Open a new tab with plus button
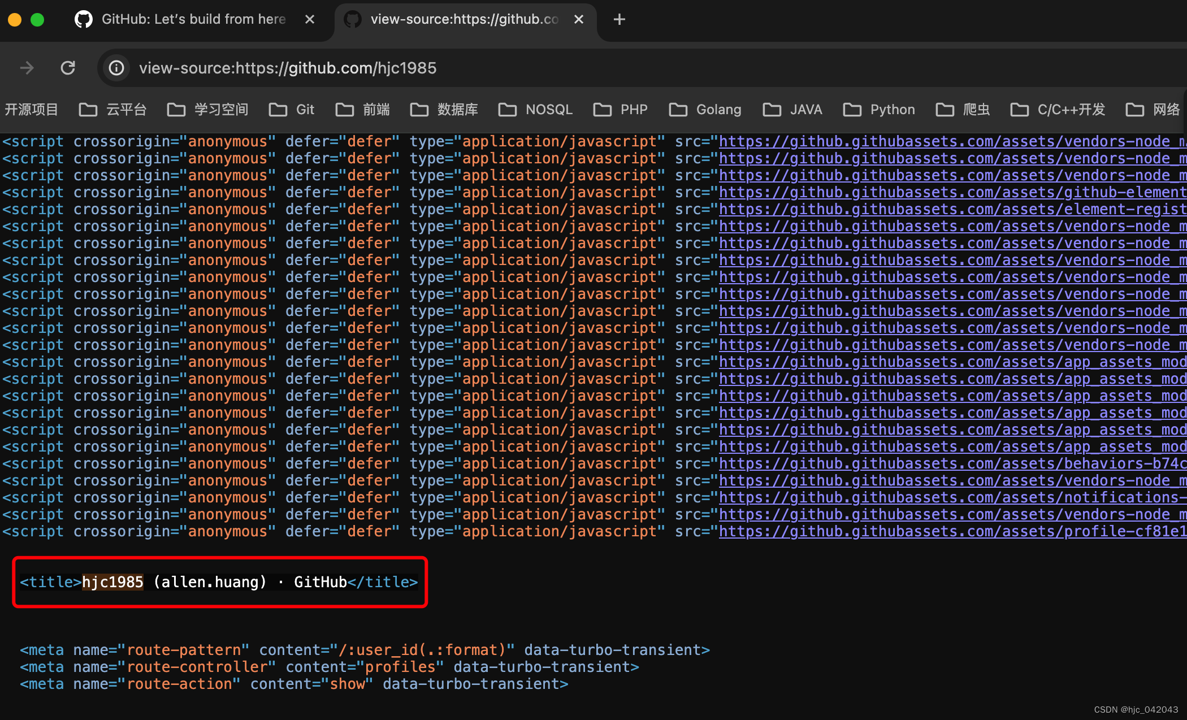The image size is (1187, 720). coord(620,19)
